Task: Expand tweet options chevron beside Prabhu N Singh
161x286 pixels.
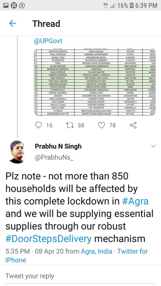Action: (153, 146)
